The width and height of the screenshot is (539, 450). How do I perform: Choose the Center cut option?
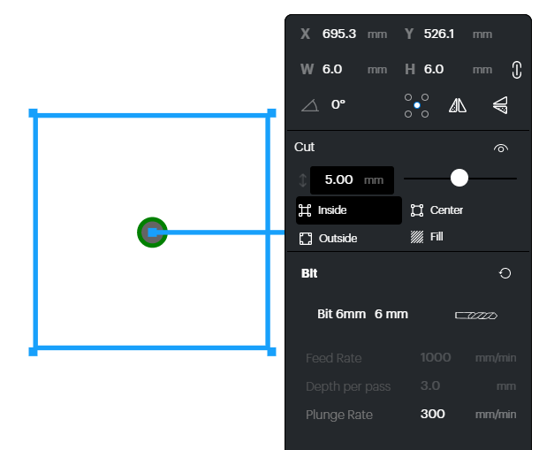pos(437,210)
